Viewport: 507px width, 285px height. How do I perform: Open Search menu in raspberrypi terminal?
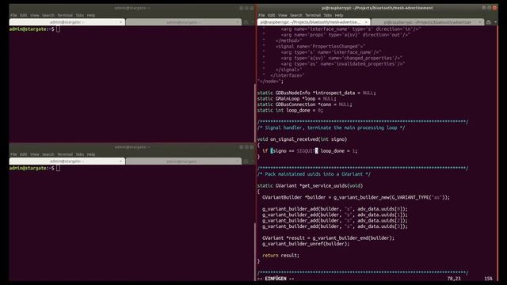point(295,15)
